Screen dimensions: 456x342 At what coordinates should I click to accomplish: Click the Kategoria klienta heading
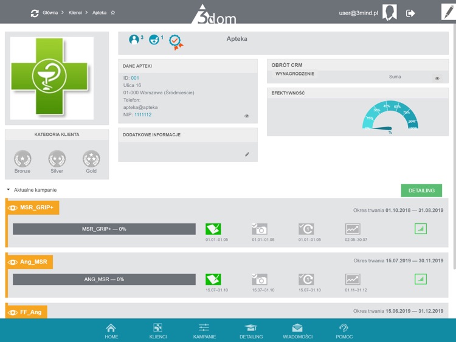(x=57, y=134)
